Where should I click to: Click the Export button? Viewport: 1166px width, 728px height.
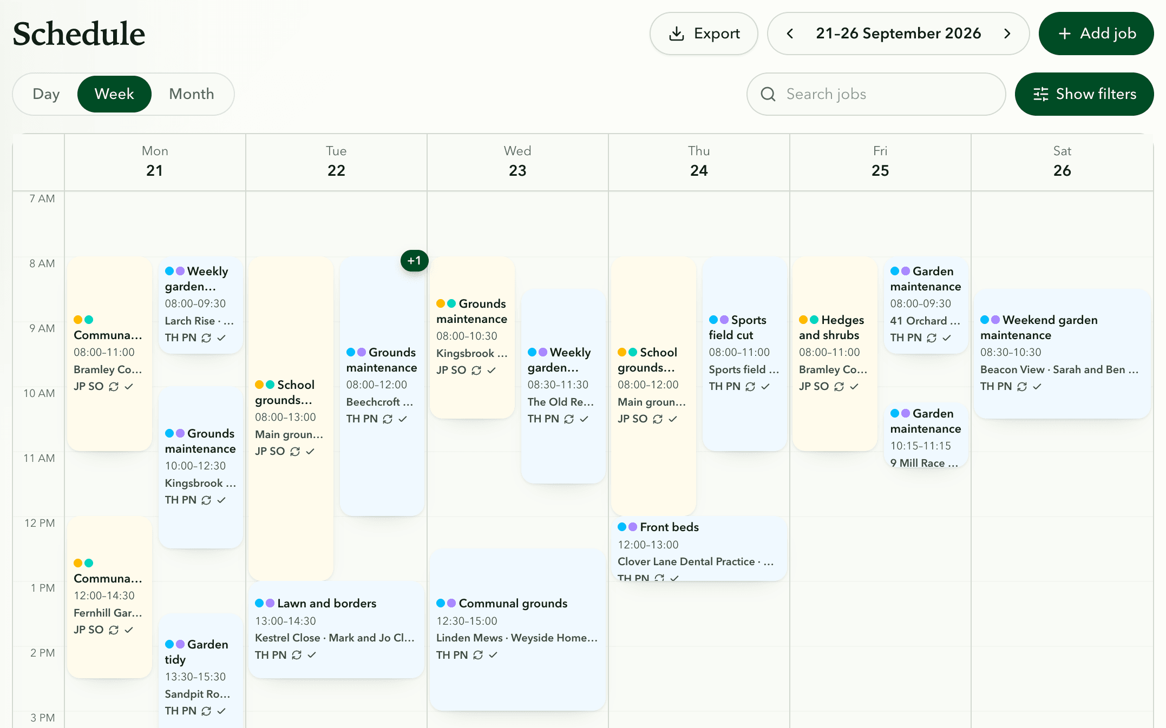704,34
